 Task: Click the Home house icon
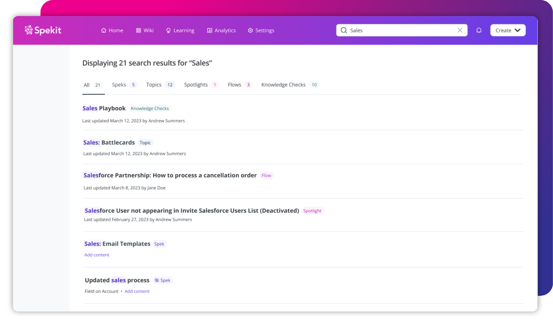click(x=104, y=30)
